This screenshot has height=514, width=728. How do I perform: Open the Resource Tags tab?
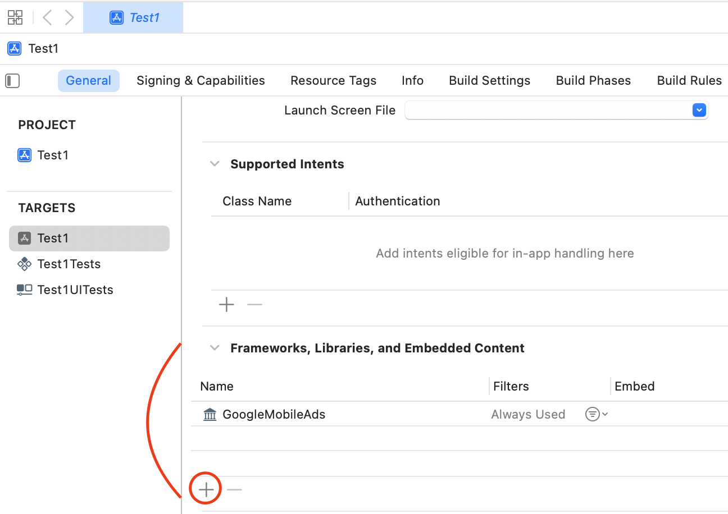pos(333,81)
